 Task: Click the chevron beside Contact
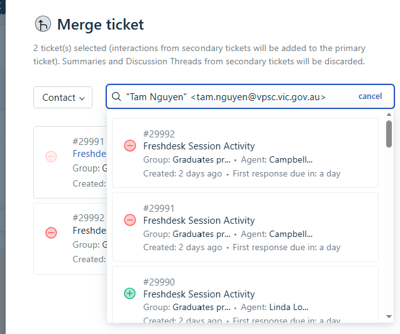pyautogui.click(x=82, y=98)
